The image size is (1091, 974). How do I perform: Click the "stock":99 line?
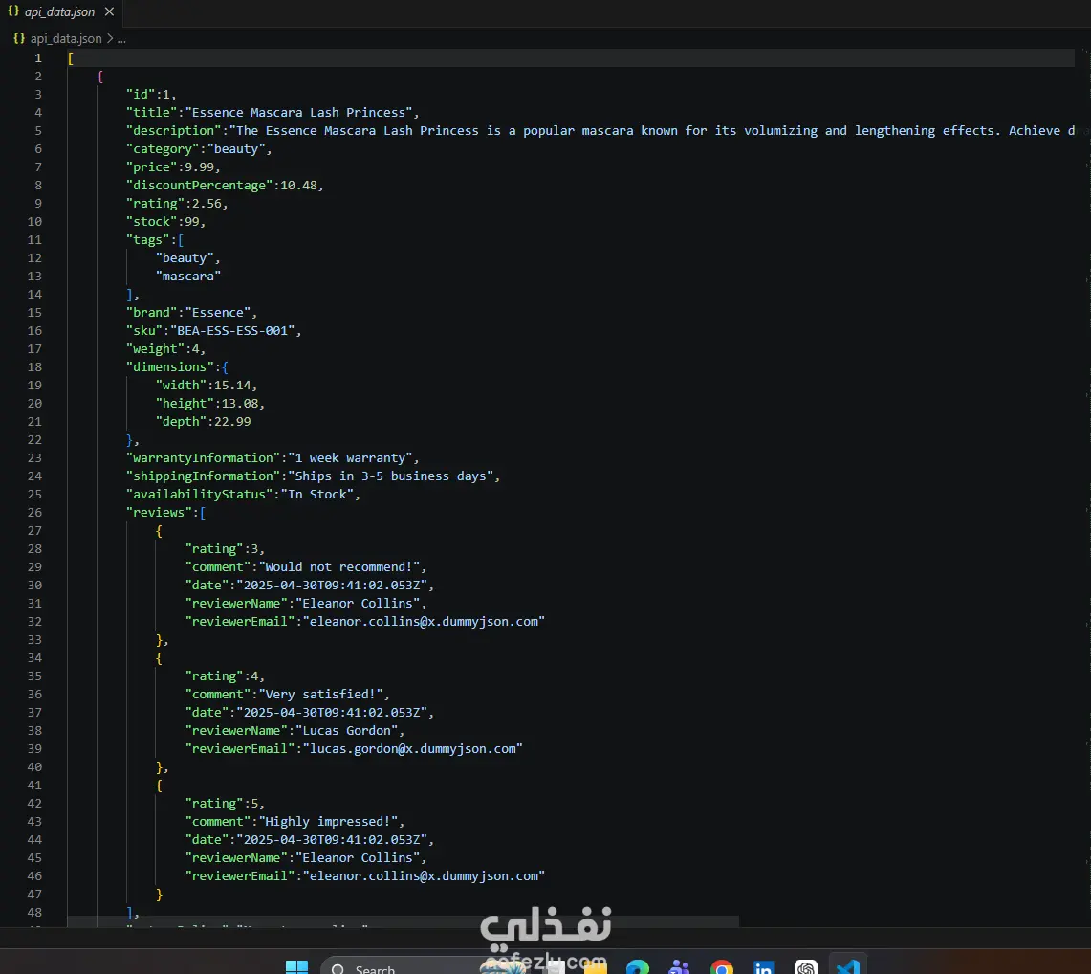point(165,221)
